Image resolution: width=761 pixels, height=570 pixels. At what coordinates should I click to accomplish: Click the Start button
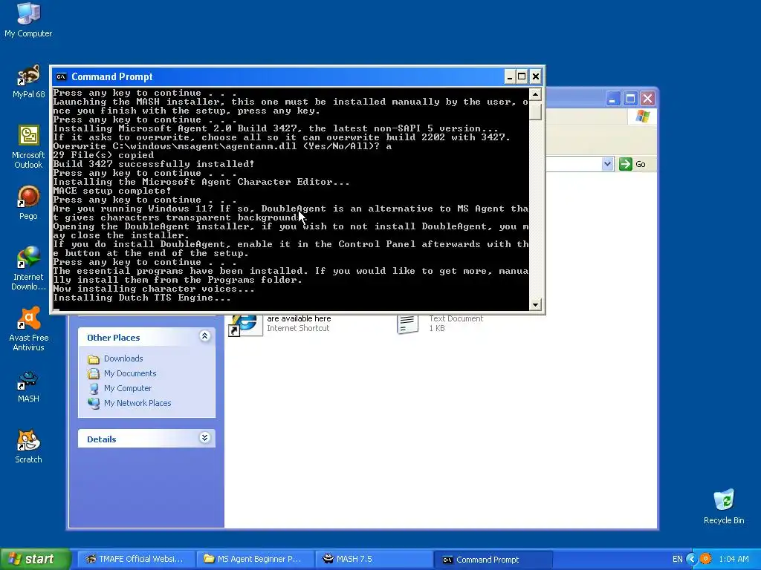click(35, 560)
